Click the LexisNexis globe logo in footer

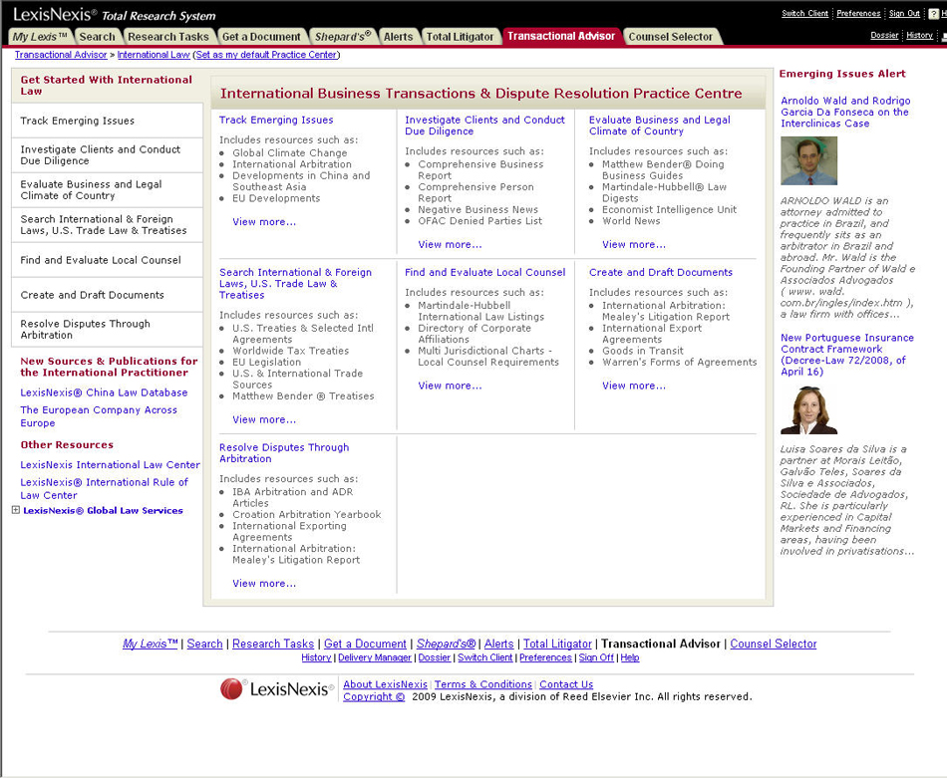231,689
